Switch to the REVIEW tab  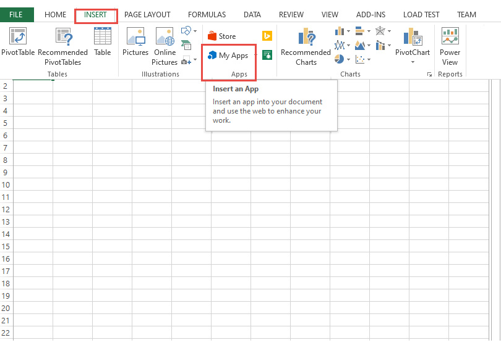[291, 15]
